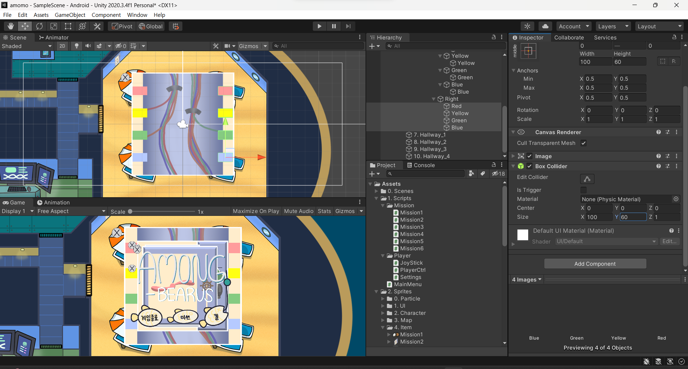Collapse the Anchors section
This screenshot has width=688, height=369.
point(513,71)
